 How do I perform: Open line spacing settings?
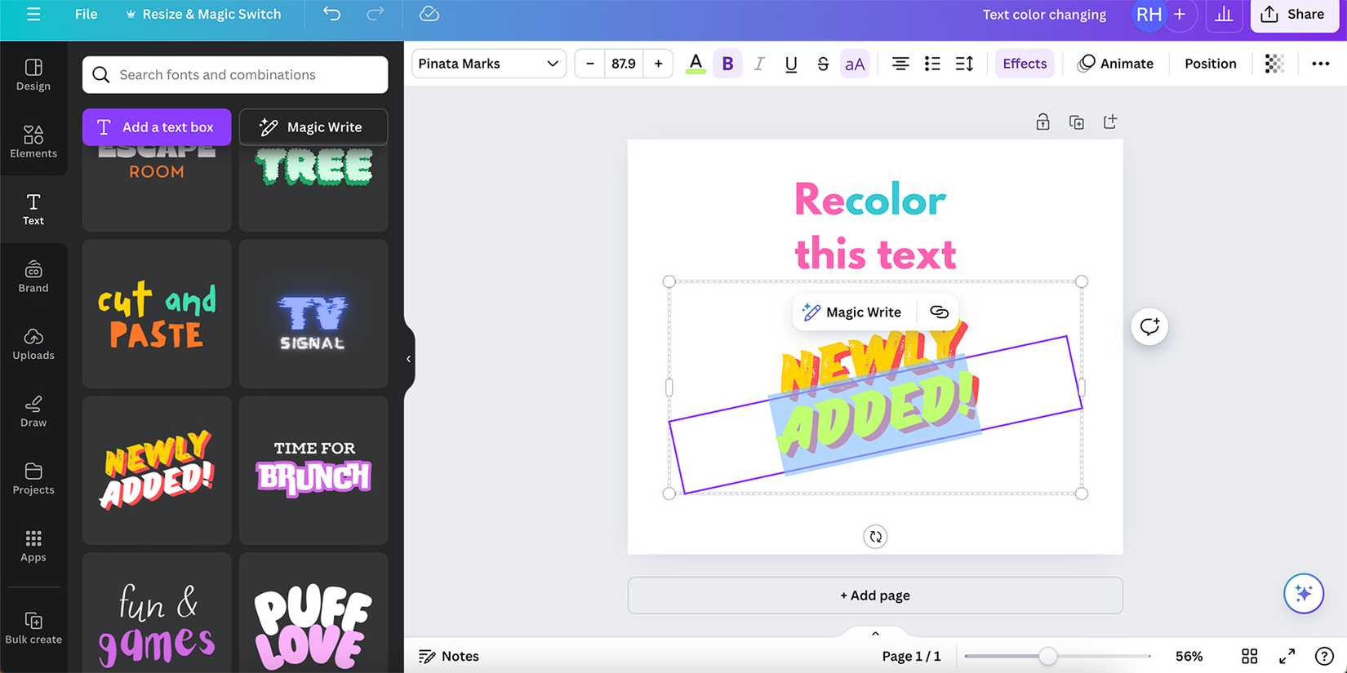[964, 64]
